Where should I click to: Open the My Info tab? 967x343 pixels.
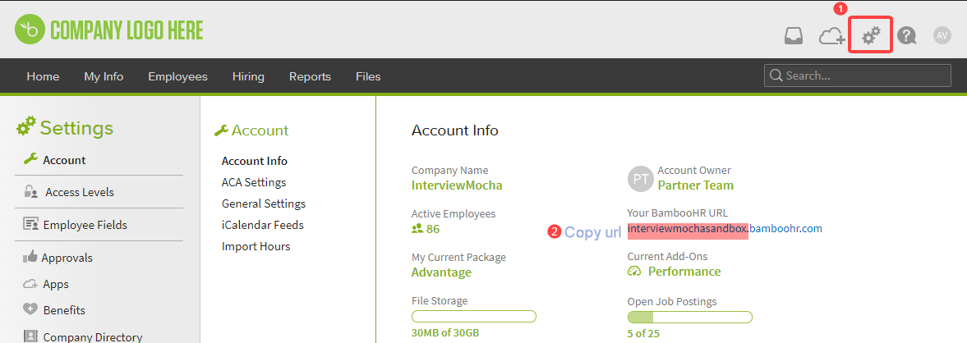(104, 76)
